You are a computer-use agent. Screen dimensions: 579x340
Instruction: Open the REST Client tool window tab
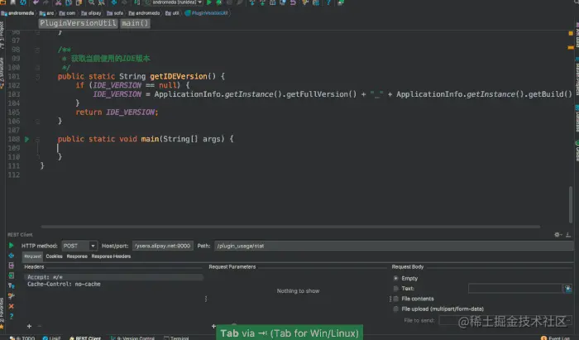[x=85, y=338]
